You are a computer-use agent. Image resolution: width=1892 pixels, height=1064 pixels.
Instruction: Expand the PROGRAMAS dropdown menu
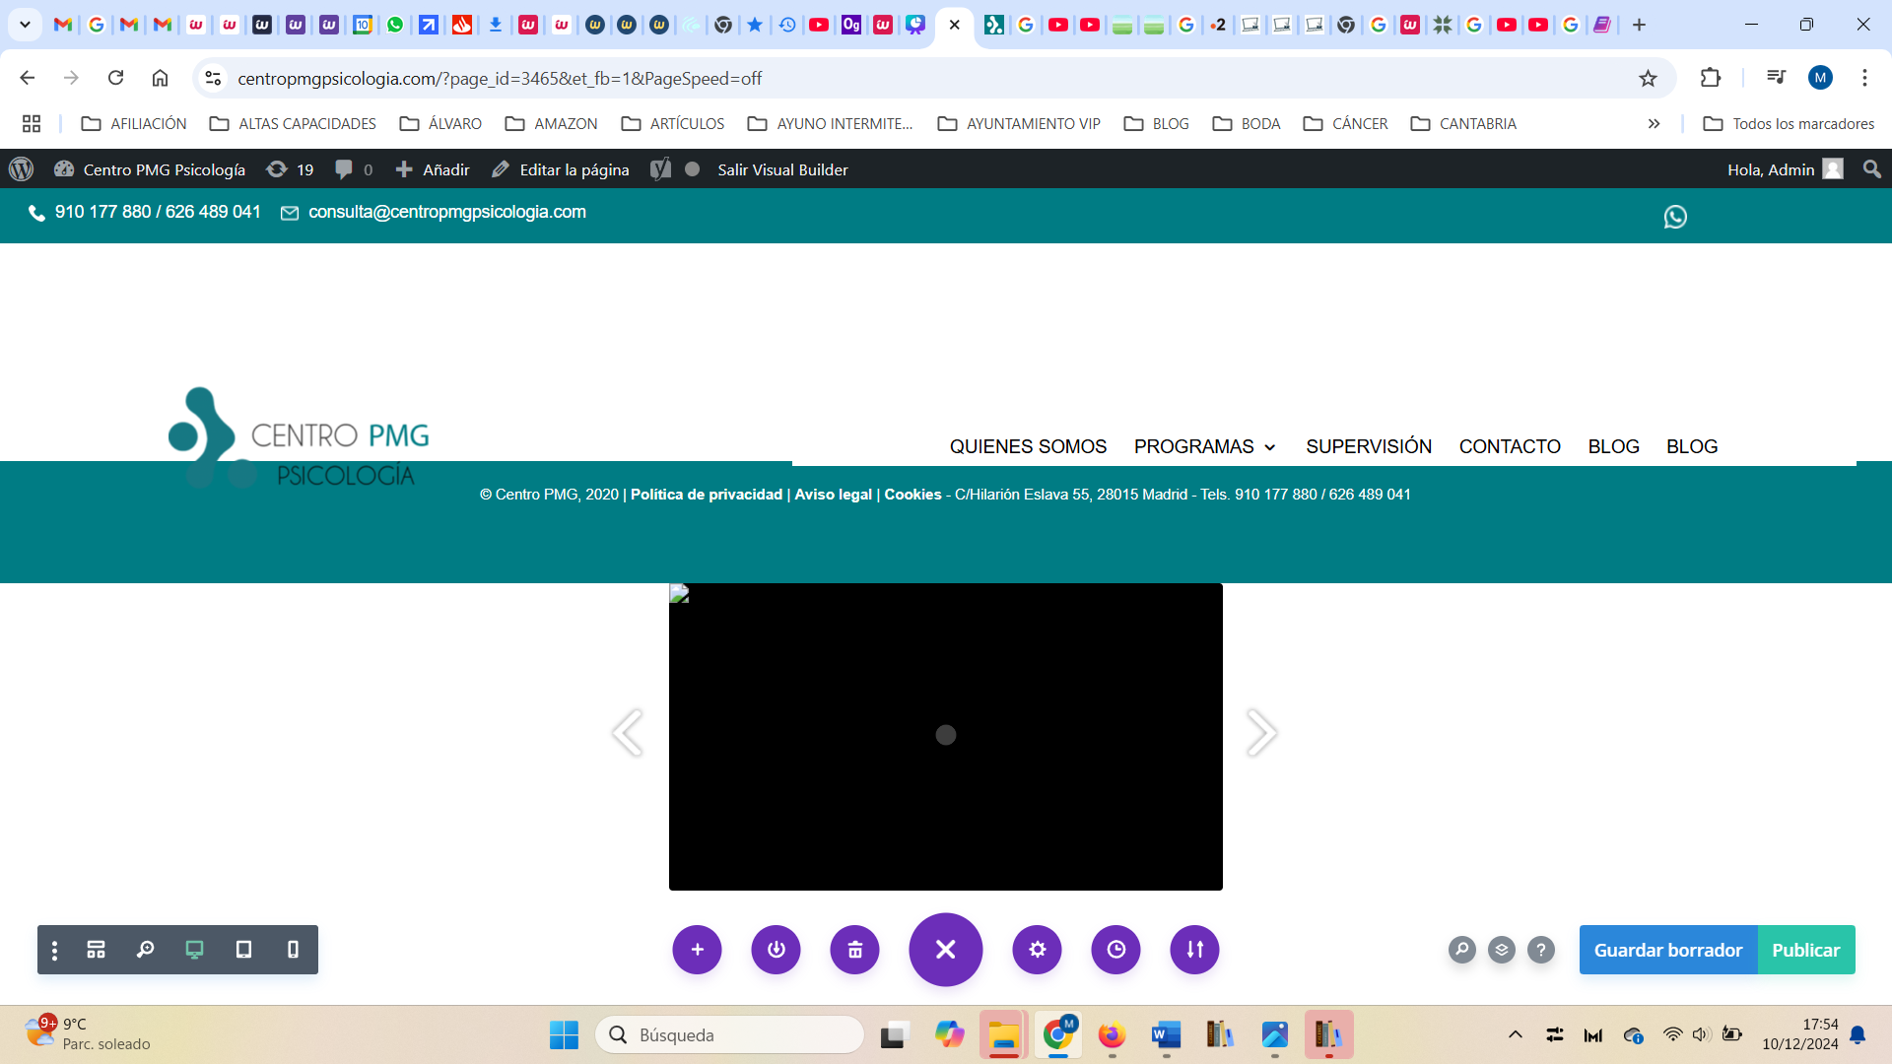[x=1204, y=446]
